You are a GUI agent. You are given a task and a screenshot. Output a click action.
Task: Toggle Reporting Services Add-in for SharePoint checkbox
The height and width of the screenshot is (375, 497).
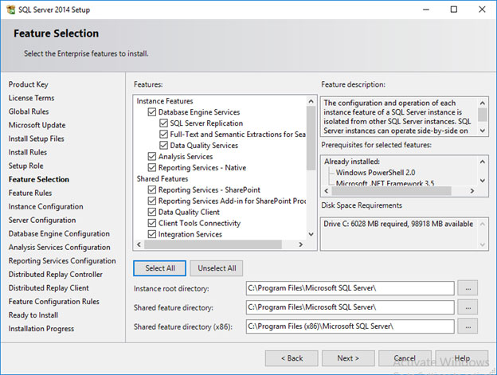[152, 201]
